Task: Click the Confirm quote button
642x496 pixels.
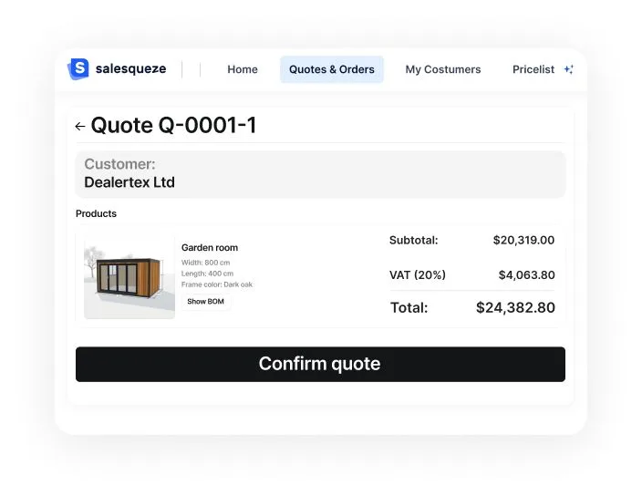Action: click(x=320, y=364)
